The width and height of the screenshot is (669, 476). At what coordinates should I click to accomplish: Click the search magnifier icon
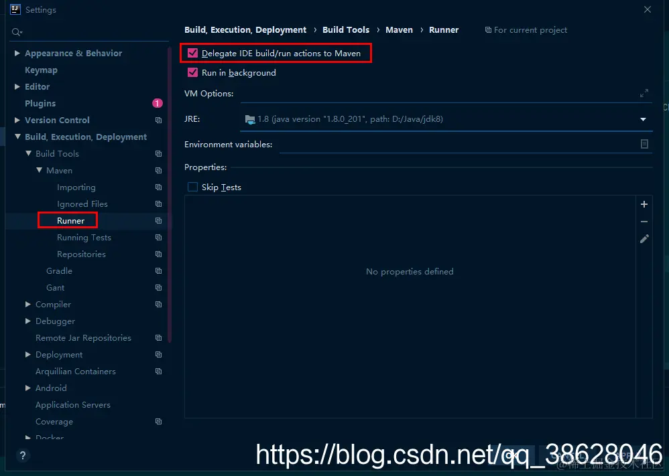tap(17, 32)
